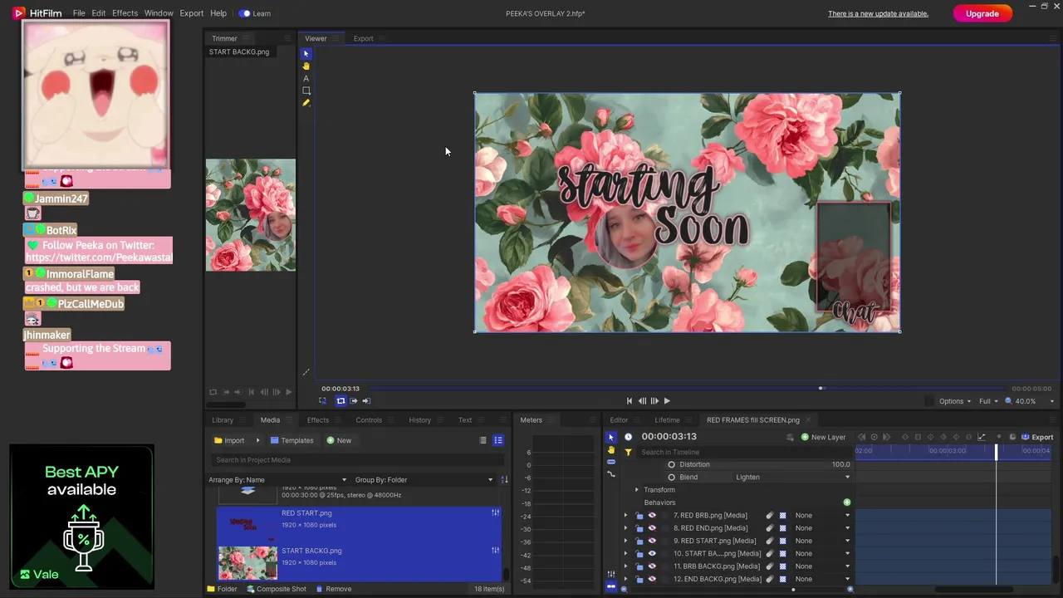Click New Layer in the timeline
The height and width of the screenshot is (598, 1063).
(823, 437)
